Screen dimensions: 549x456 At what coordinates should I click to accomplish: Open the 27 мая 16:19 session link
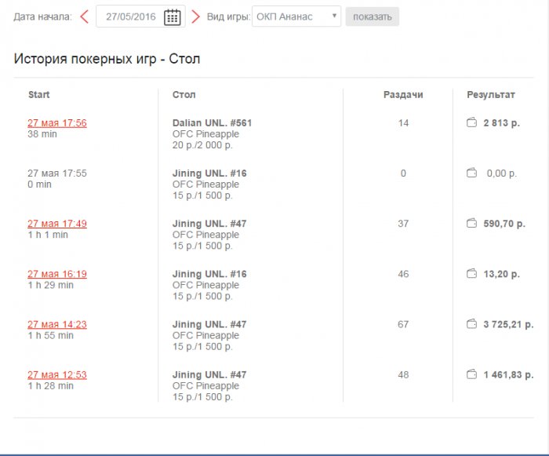57,274
